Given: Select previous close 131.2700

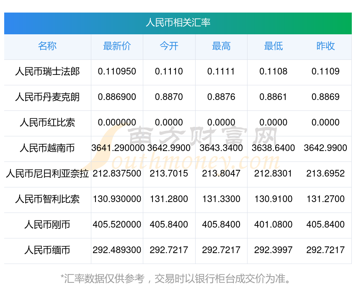Looking at the screenshot, I should (x=325, y=199).
